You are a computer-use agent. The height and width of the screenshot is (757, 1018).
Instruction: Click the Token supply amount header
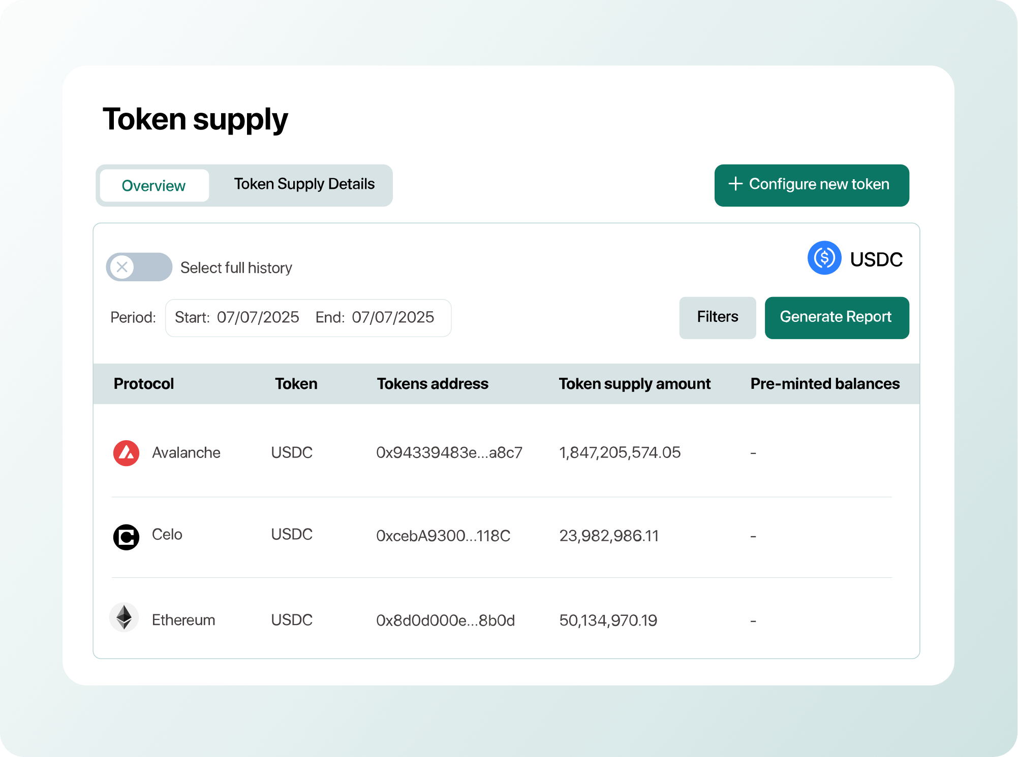click(634, 384)
